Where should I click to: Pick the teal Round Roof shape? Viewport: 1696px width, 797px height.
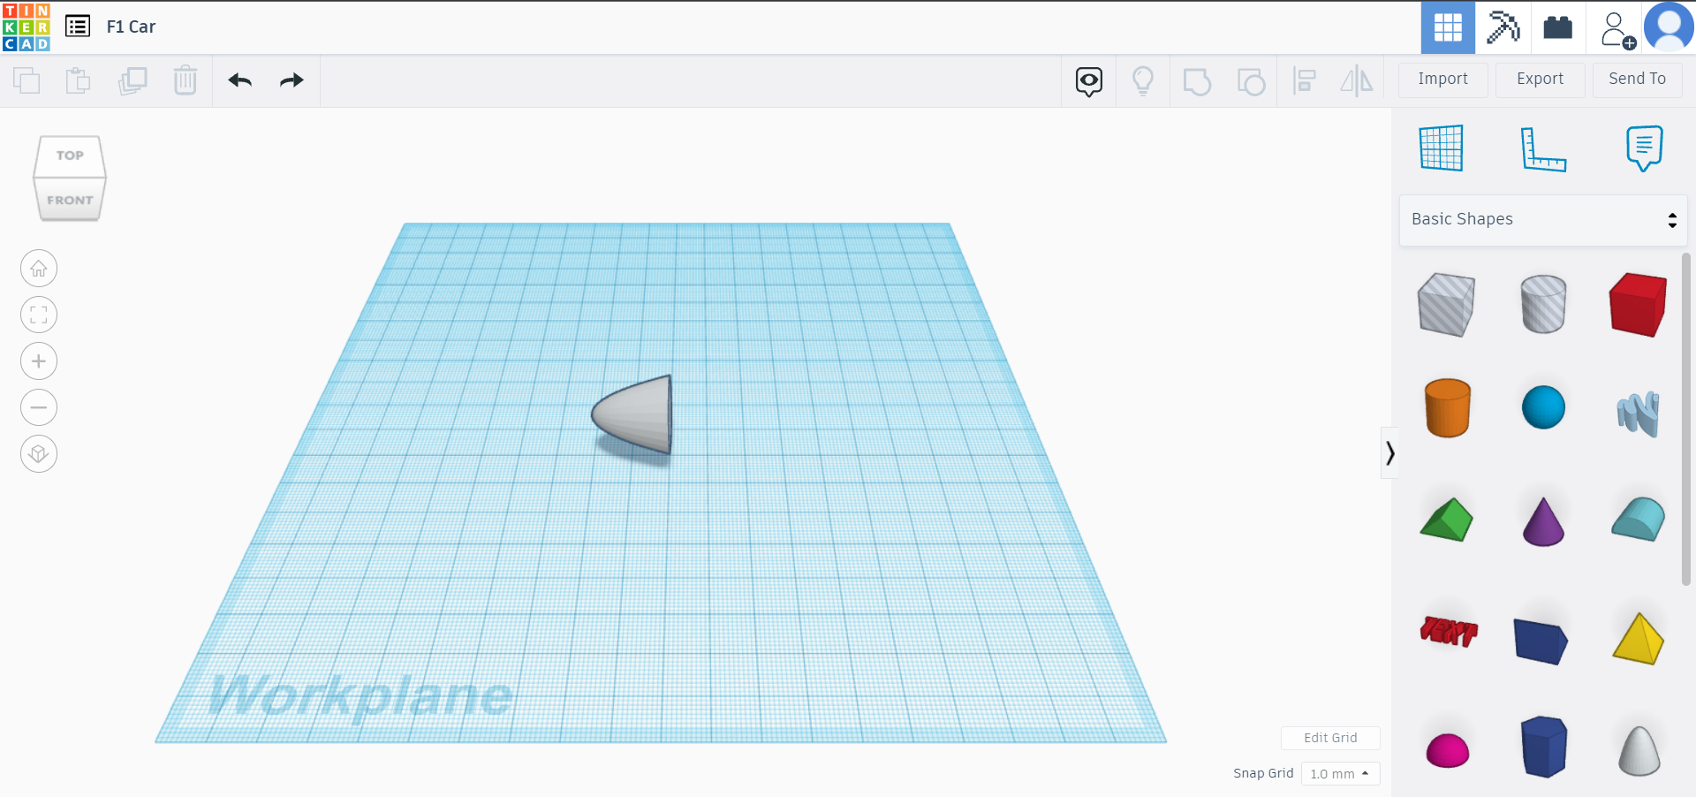coord(1639,519)
